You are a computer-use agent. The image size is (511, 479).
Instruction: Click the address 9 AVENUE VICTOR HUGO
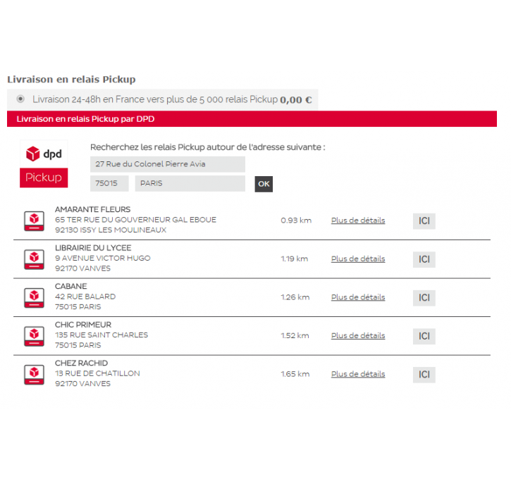click(103, 259)
